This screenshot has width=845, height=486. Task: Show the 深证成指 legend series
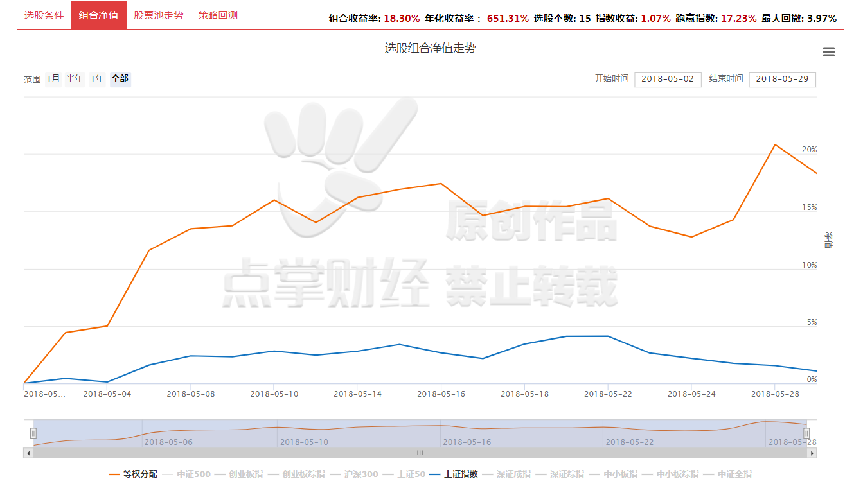tap(507, 474)
